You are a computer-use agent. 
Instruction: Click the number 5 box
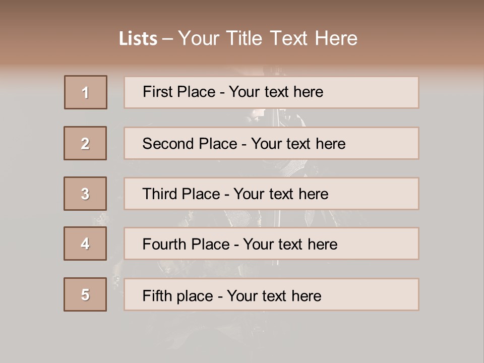(85, 294)
